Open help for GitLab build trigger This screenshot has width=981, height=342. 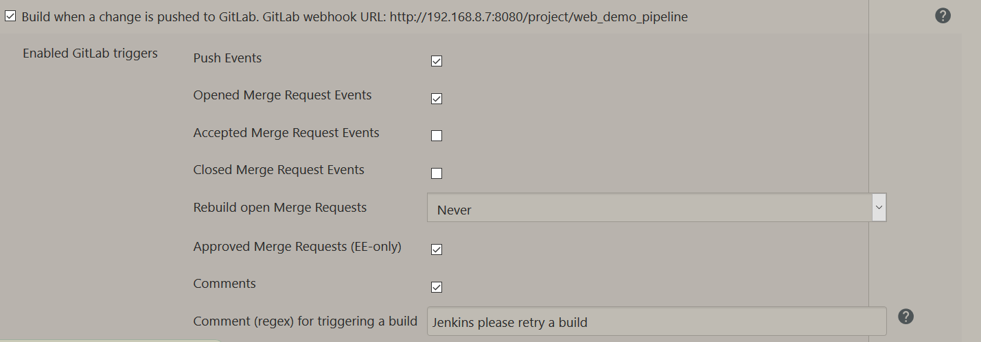point(943,16)
